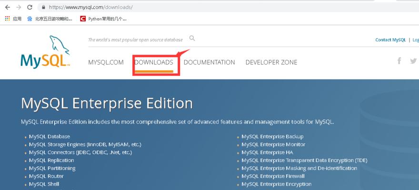Click MySQL Enterprise HA list item

click(x=267, y=152)
